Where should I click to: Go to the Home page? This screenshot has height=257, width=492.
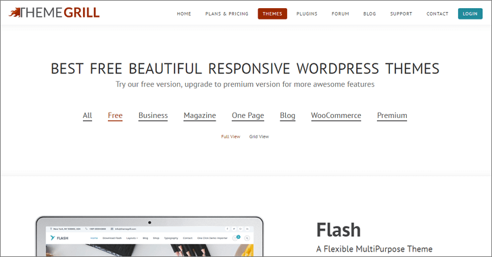(184, 13)
